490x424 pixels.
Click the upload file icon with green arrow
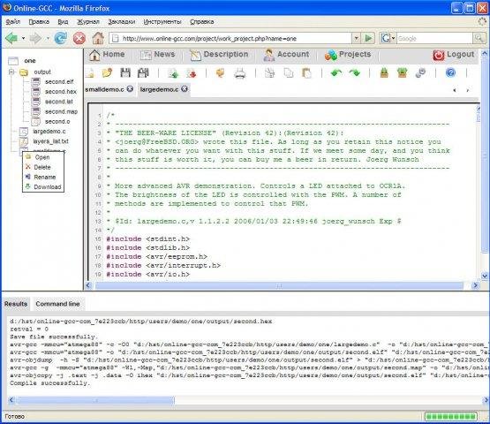click(173, 73)
